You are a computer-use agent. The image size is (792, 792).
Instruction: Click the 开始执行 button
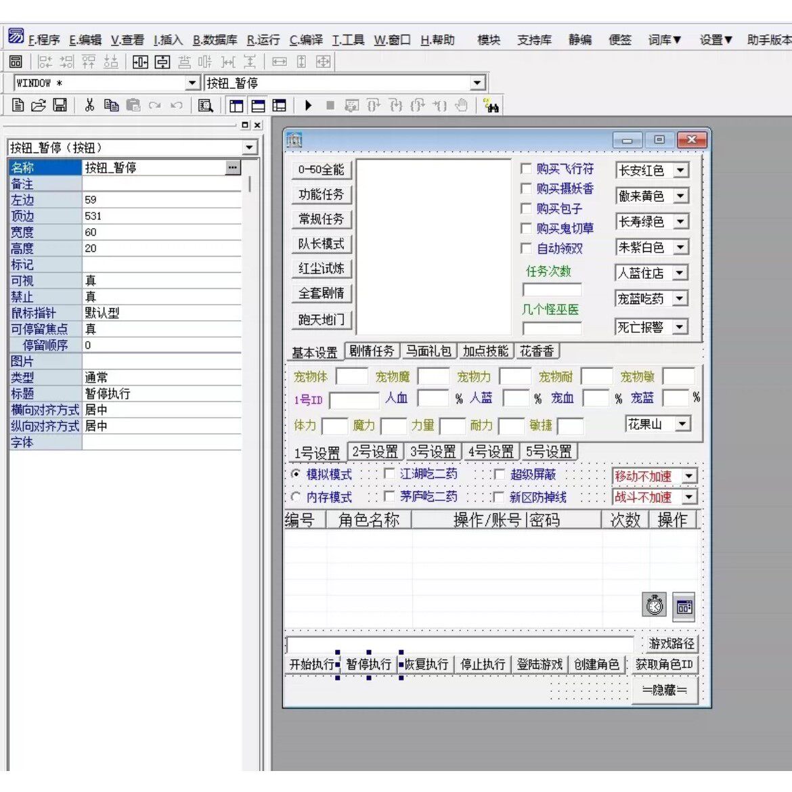[311, 664]
